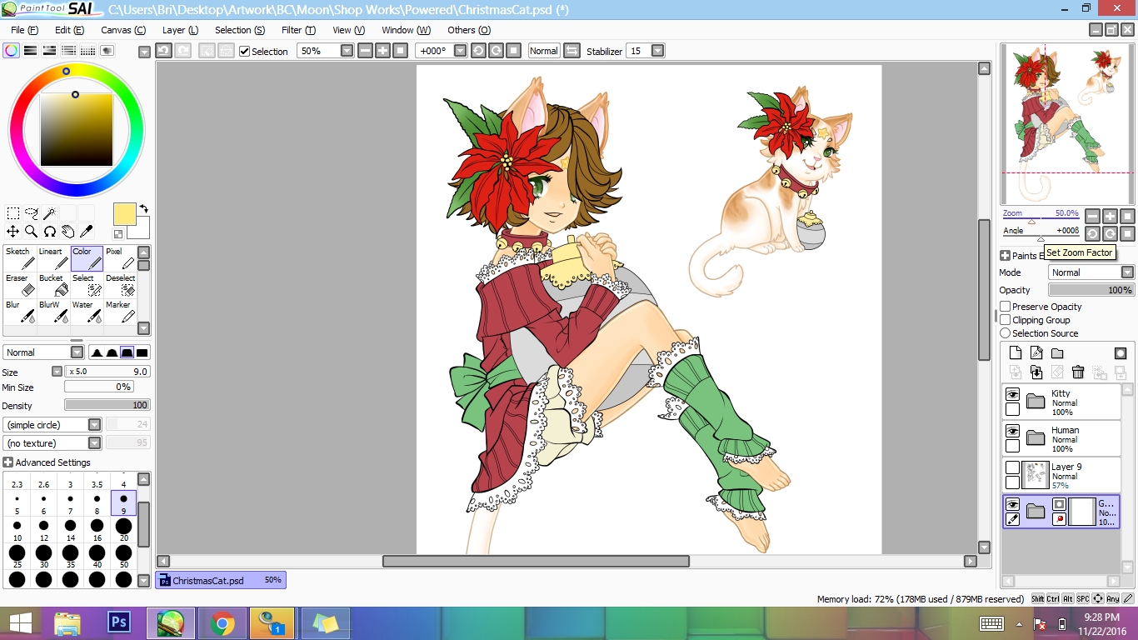
Task: Select brush size 9 preset
Action: (123, 503)
